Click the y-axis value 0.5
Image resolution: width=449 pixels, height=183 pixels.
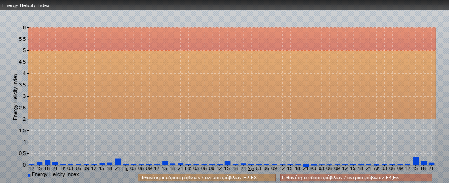[x=23, y=153]
